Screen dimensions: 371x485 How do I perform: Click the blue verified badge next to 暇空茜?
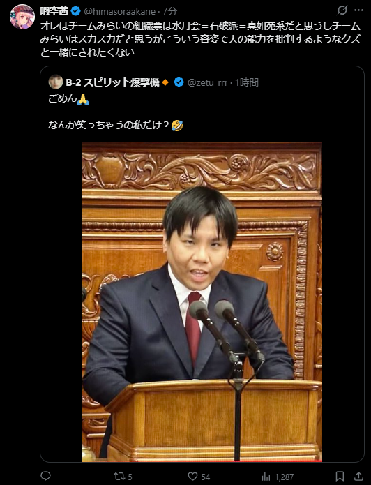pos(76,11)
